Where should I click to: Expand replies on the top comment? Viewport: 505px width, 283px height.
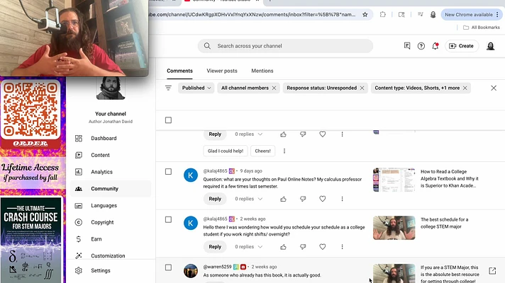pyautogui.click(x=248, y=134)
